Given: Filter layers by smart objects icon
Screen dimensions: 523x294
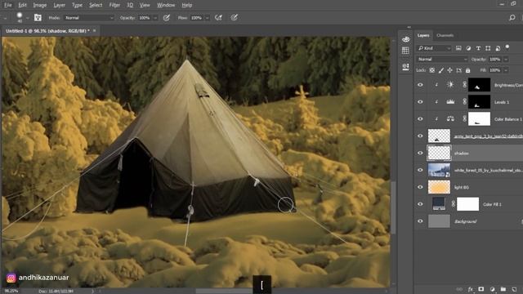Looking at the screenshot, I should click(498, 48).
